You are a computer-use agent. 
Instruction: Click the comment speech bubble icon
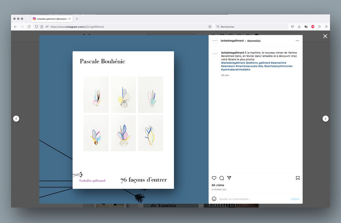coord(221,178)
